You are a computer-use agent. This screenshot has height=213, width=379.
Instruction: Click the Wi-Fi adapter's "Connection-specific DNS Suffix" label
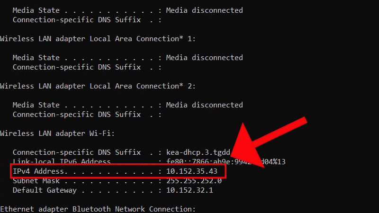(76, 152)
